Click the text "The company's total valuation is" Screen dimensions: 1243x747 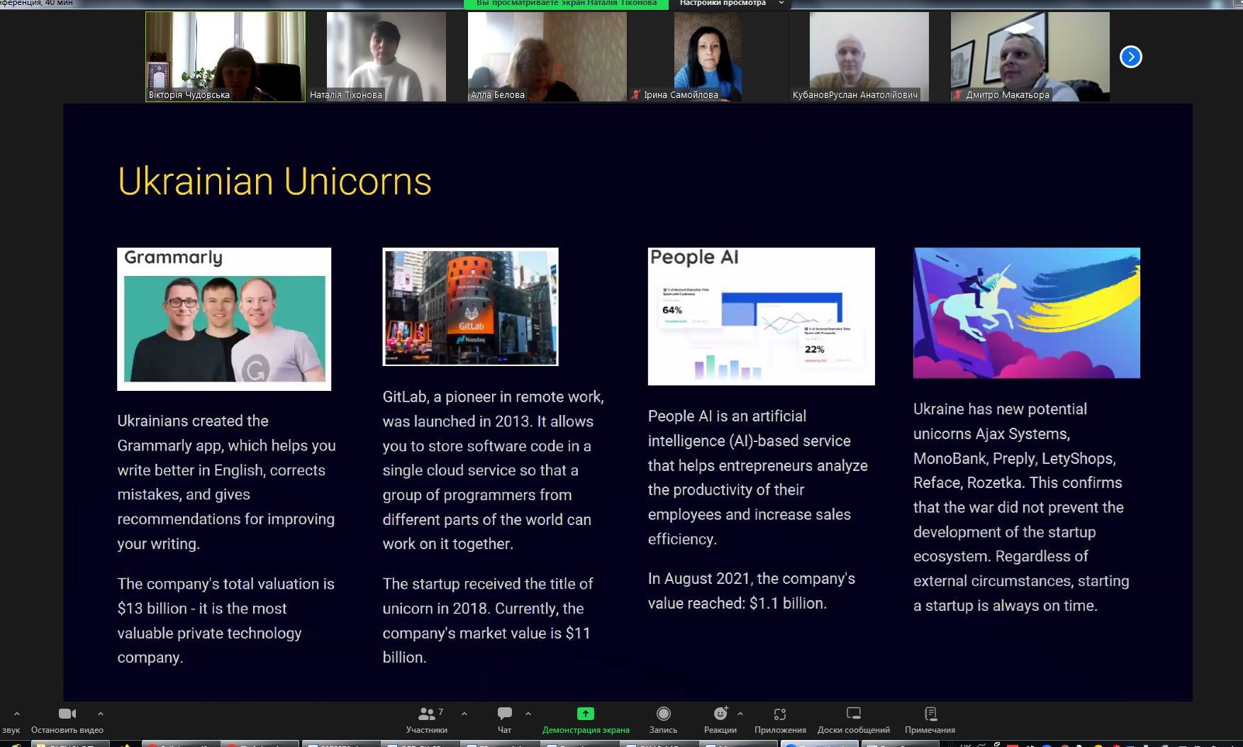pos(226,584)
